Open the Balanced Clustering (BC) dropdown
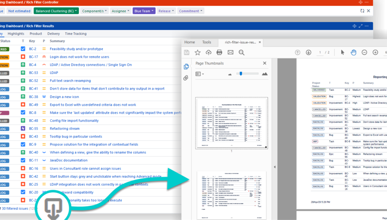387x220 pixels. pos(56,11)
